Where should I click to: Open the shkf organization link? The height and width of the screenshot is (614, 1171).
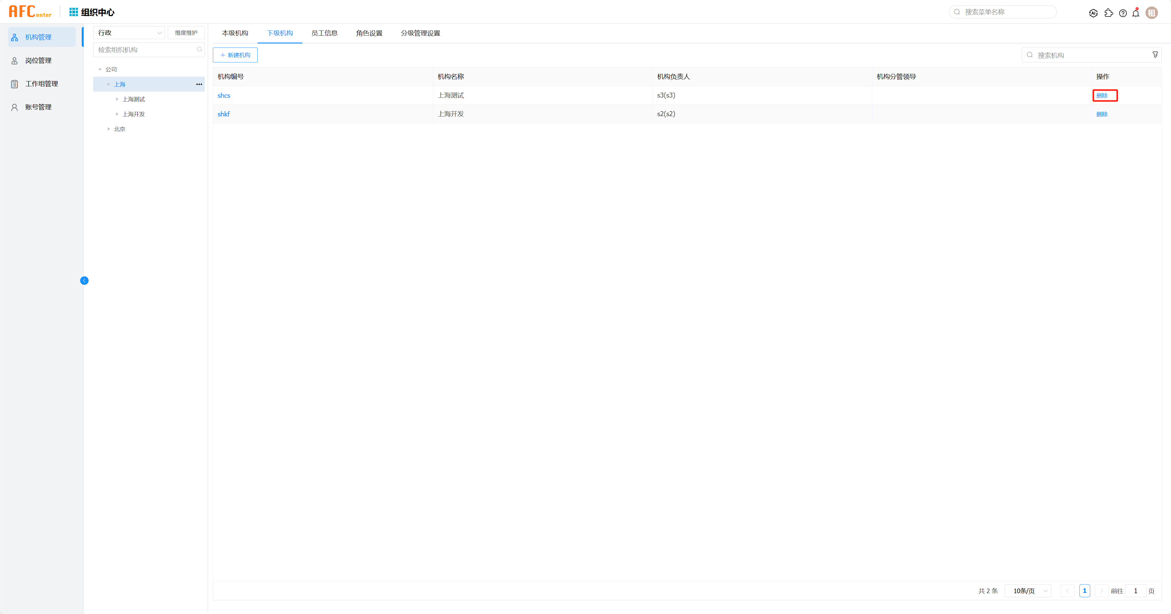coord(224,114)
